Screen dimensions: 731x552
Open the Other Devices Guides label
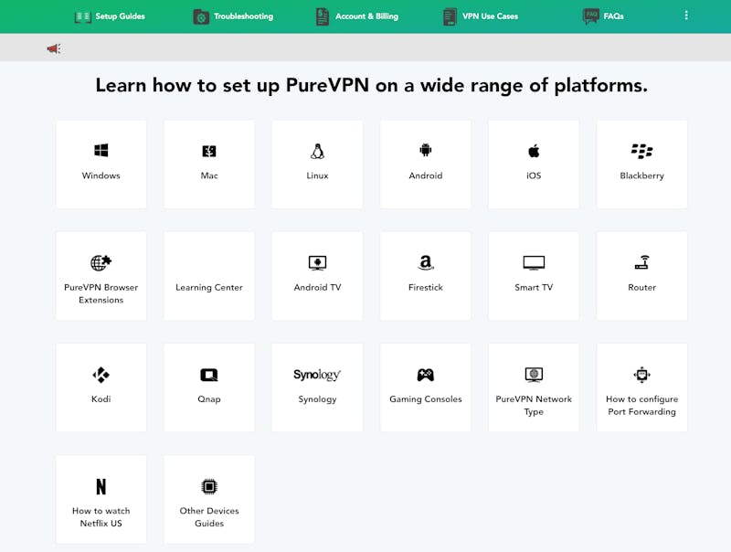click(x=209, y=517)
